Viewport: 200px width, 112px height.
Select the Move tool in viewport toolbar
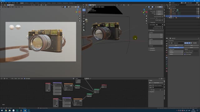point(84,16)
